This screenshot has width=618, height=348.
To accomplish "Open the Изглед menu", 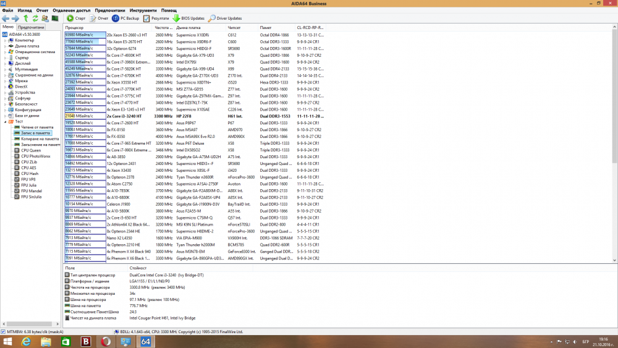I will point(25,11).
